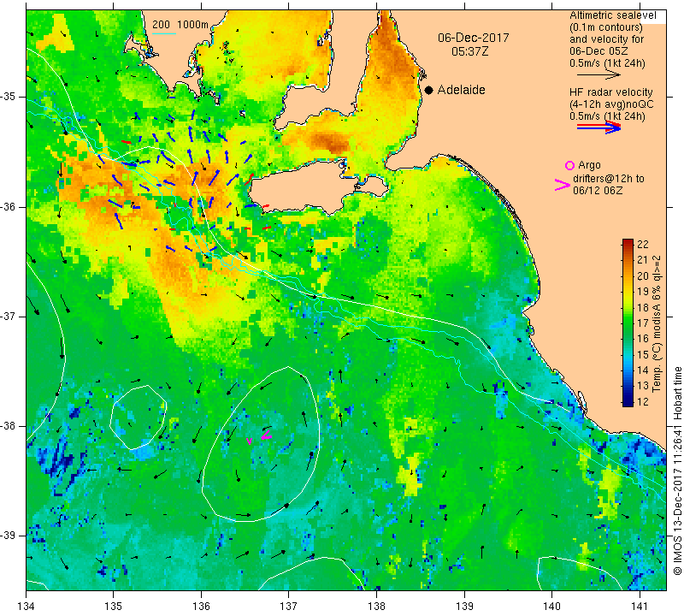Click the magenta drifter marker inside the eddy
Viewport: 684px width, 616px height.
pyautogui.click(x=267, y=435)
